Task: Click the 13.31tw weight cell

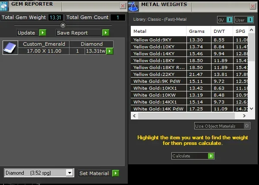Action: [x=95, y=51]
